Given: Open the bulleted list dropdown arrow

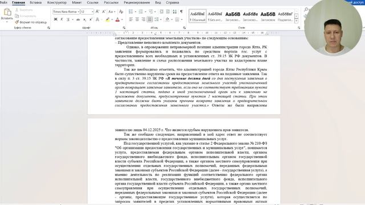Looking at the screenshot, I should (x=136, y=11).
